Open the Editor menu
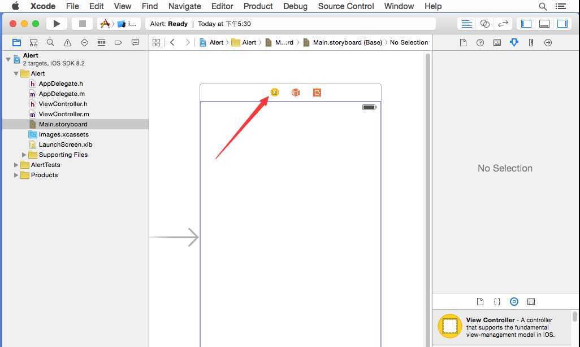Screen dimensions: 580x347 [222, 6]
